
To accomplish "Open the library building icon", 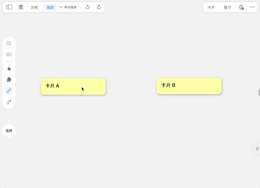I will pyautogui.click(x=21, y=7).
